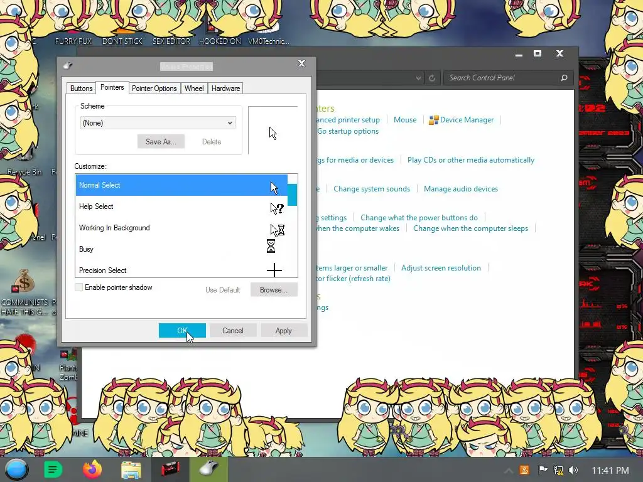Image resolution: width=643 pixels, height=482 pixels.
Task: Open the Mouse link in Control Panel
Action: (x=405, y=120)
